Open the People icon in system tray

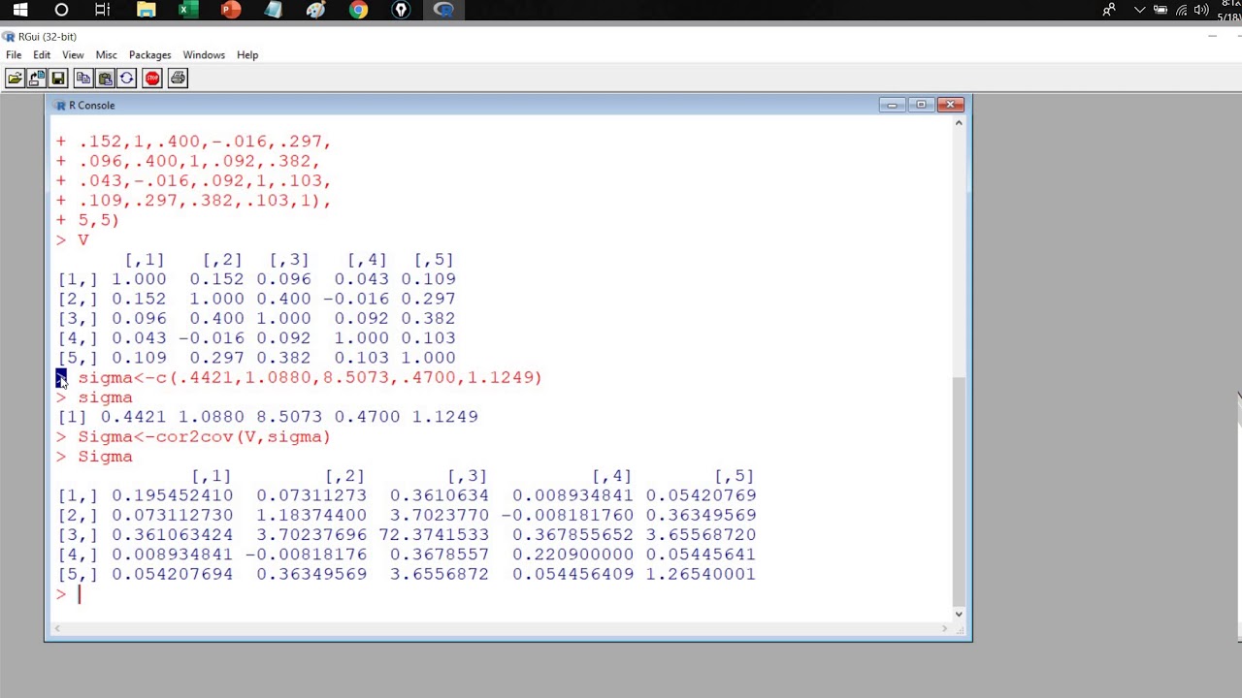(x=1109, y=10)
